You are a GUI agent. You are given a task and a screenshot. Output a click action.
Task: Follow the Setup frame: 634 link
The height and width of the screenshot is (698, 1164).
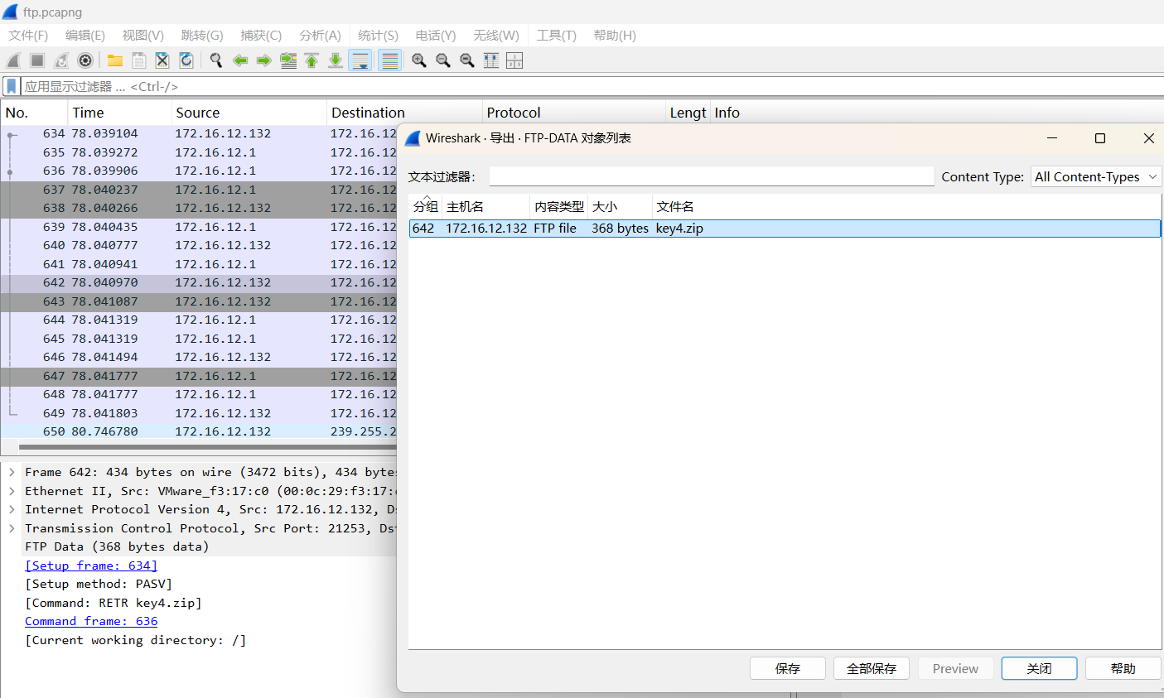point(91,566)
